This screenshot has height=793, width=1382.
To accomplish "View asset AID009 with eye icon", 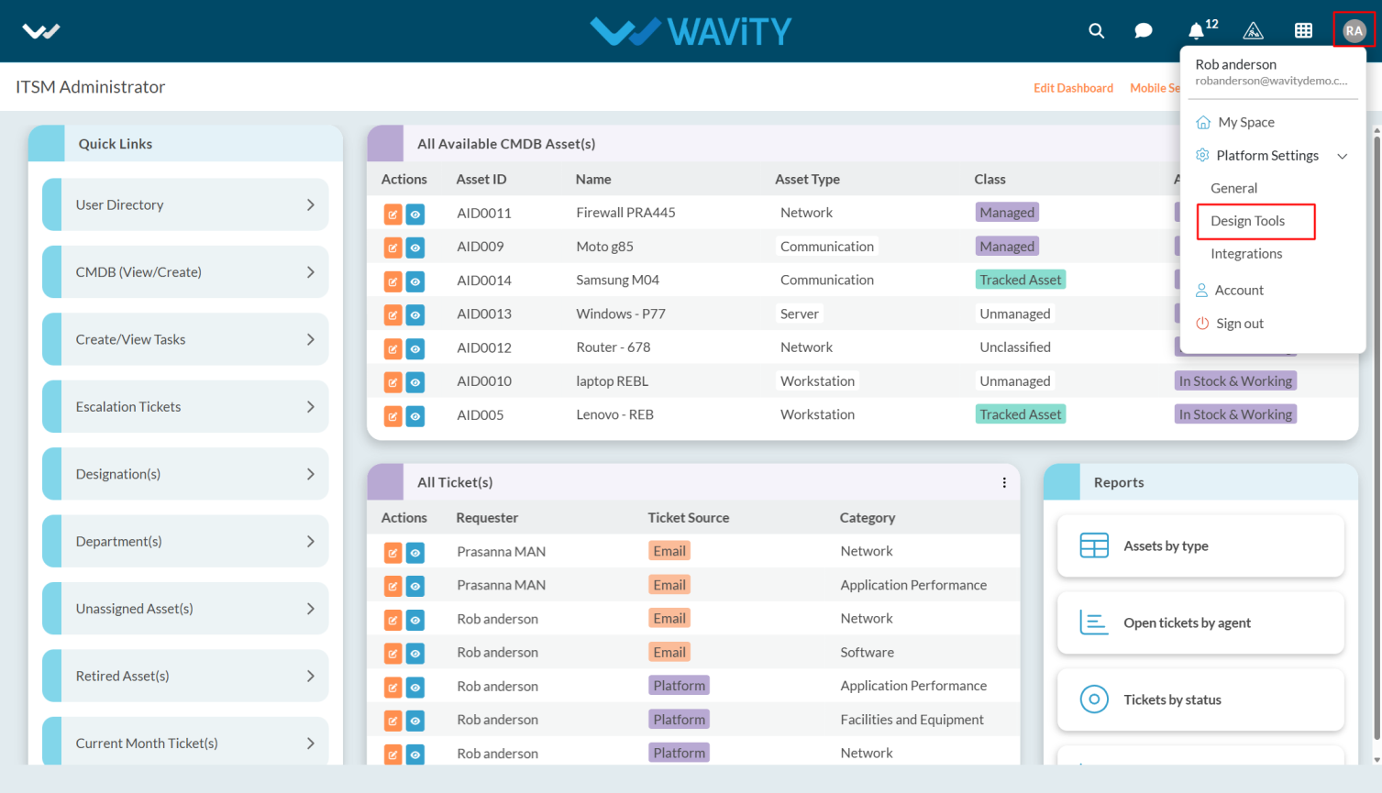I will click(x=415, y=248).
